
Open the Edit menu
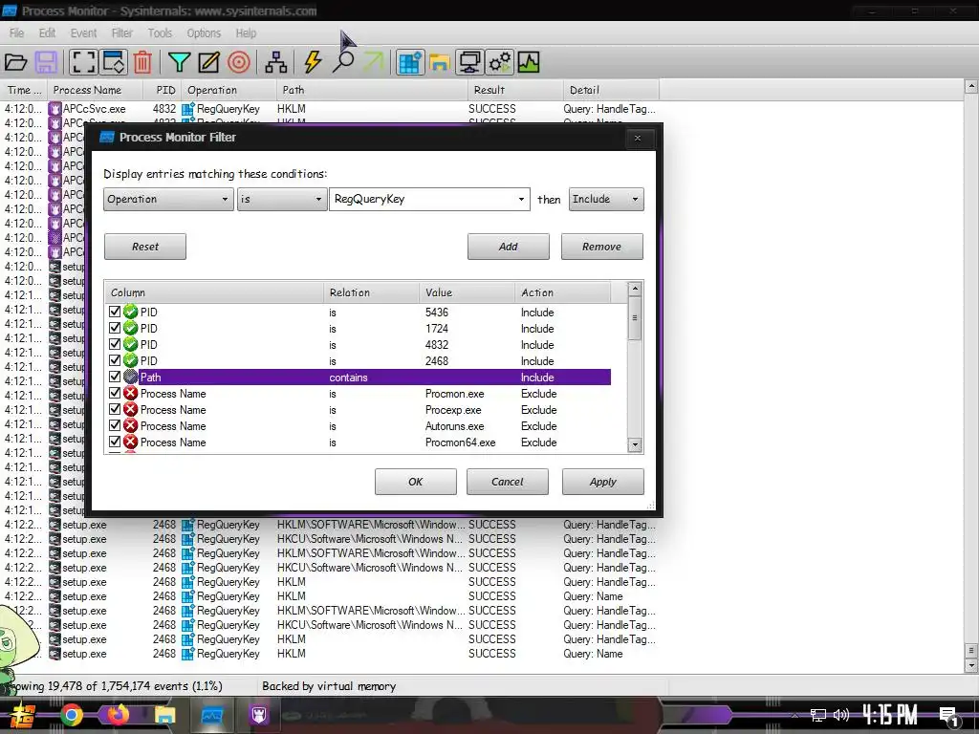[x=47, y=33]
